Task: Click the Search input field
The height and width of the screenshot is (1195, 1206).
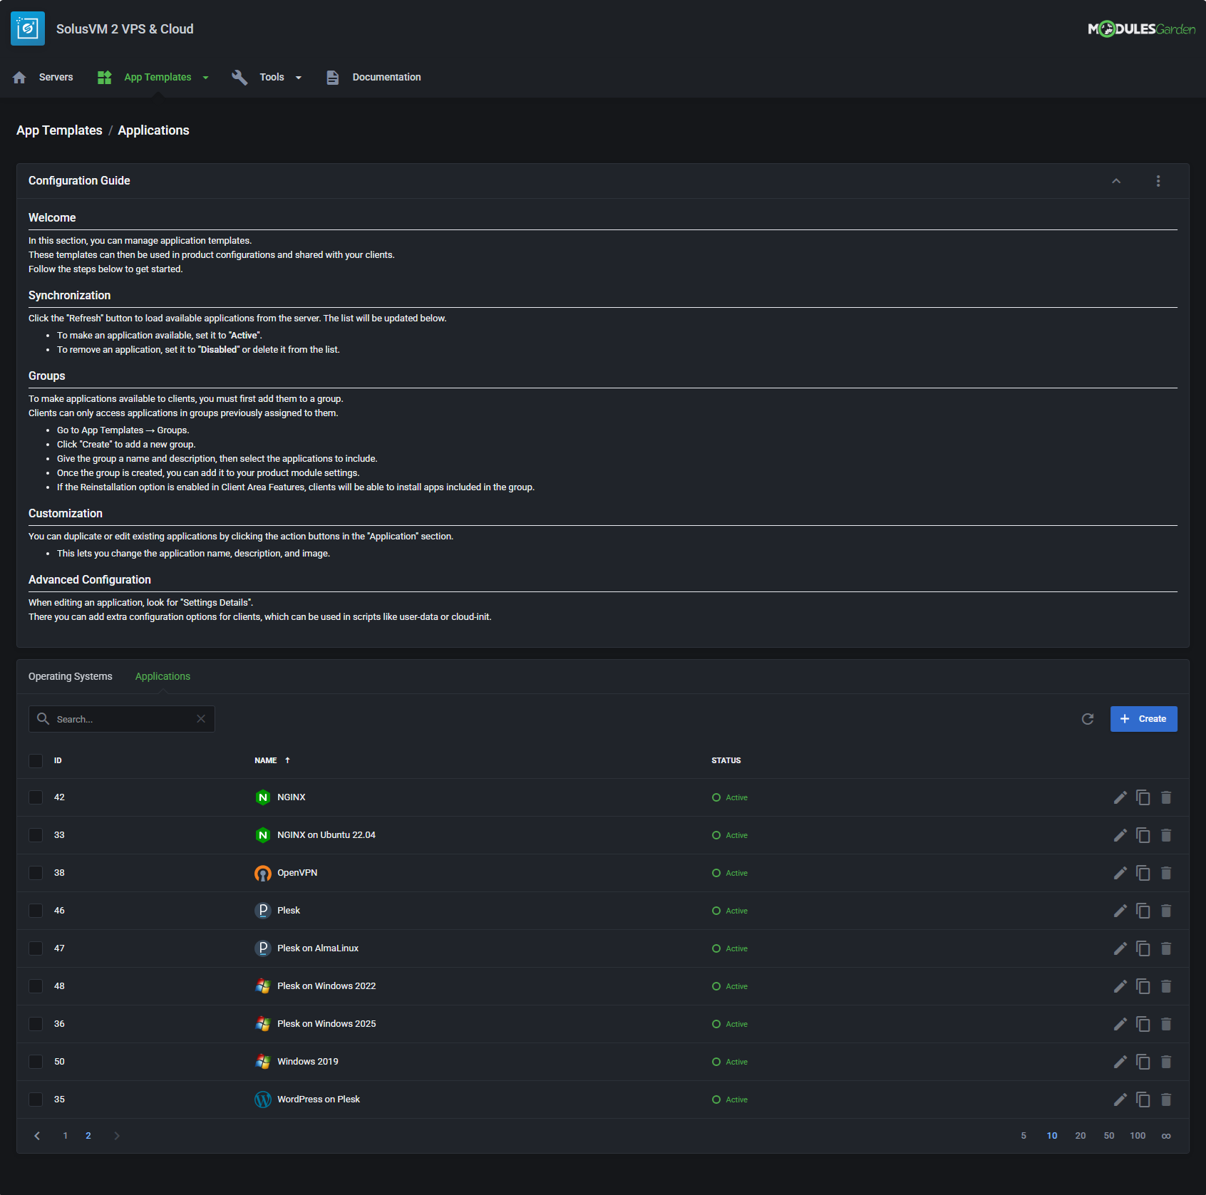Action: click(x=121, y=719)
